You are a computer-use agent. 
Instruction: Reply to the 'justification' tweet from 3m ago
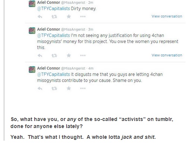(x=40, y=56)
